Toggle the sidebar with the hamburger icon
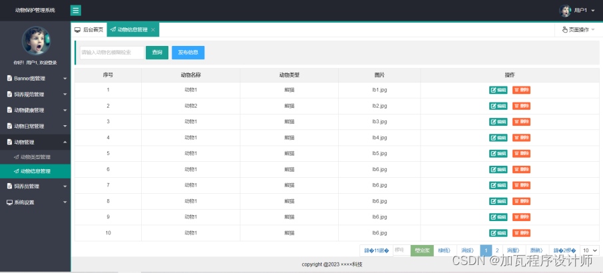The height and width of the screenshot is (273, 603). pos(76,11)
